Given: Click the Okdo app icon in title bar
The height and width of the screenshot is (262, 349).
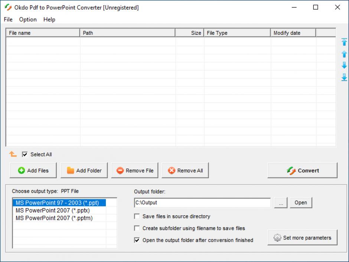Looking at the screenshot, I should point(8,7).
